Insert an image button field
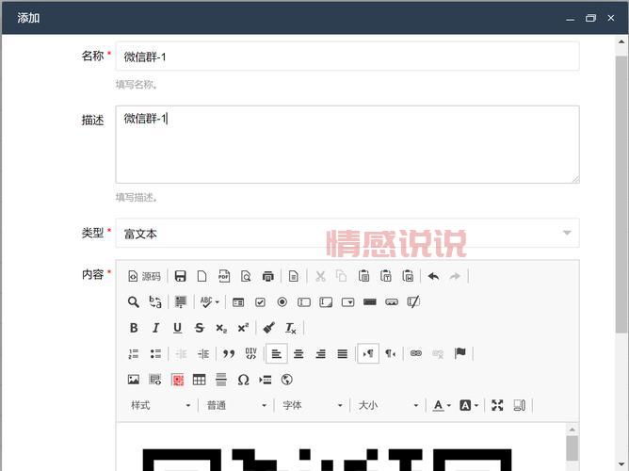629x471 pixels. (392, 301)
